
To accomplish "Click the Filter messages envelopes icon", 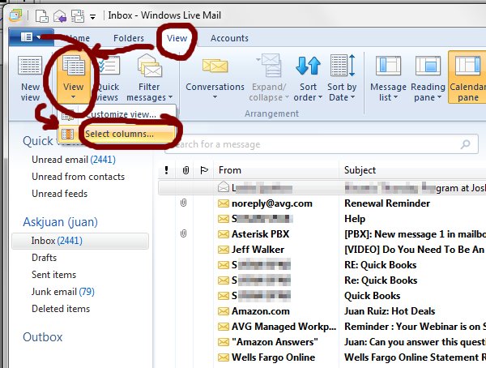I will [x=149, y=66].
